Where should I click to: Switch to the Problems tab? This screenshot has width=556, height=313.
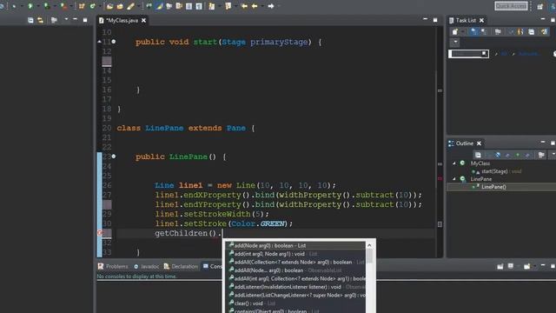[113, 266]
